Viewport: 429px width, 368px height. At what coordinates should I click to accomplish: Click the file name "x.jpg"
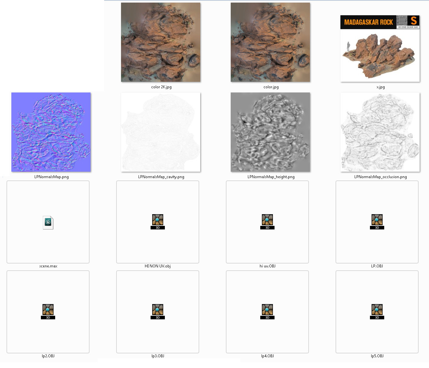point(381,87)
